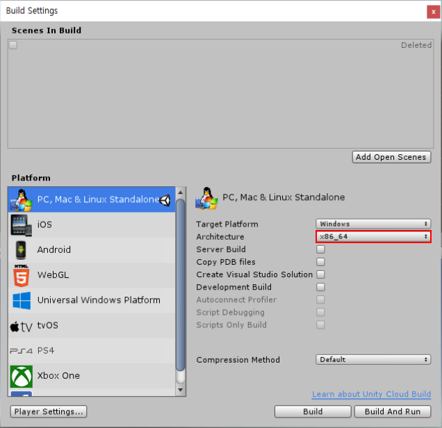Open Player Settings
Viewport: 442px width, 428px height.
(49, 411)
